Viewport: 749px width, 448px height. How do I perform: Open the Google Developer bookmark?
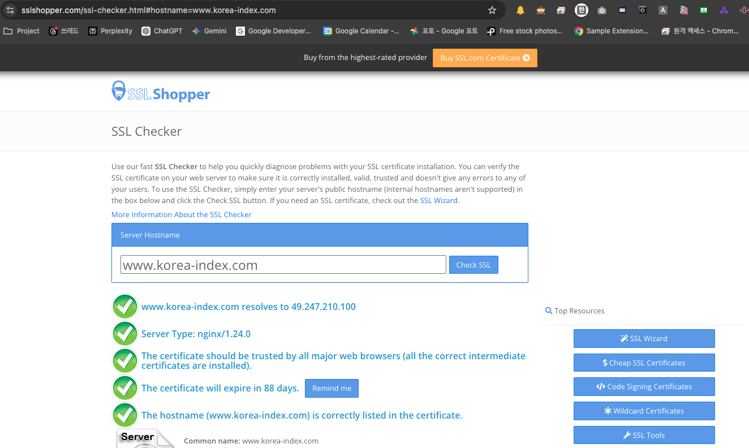point(274,31)
